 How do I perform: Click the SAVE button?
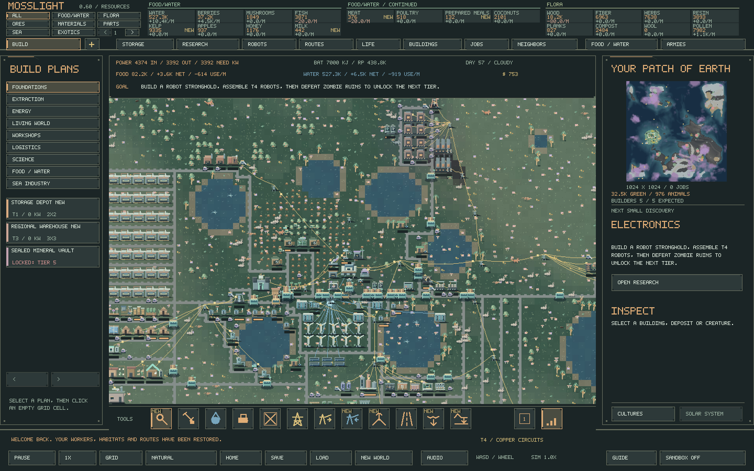tap(286, 458)
